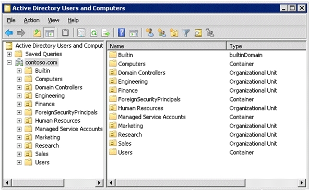The image size is (309, 190).
Task: Expand the Builtin tree node
Action: [19, 71]
